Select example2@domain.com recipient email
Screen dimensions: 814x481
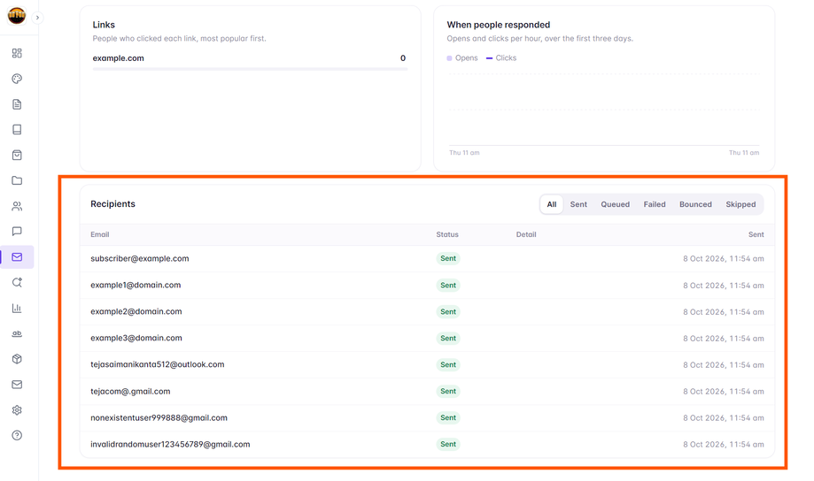pos(136,311)
